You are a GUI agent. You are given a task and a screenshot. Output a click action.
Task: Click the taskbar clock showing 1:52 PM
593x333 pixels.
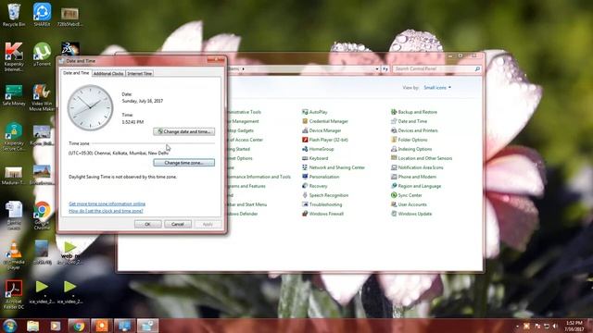pyautogui.click(x=574, y=327)
